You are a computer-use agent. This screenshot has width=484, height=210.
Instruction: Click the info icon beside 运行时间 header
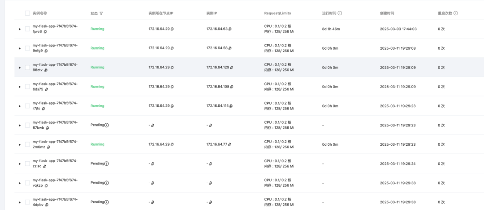click(x=340, y=13)
